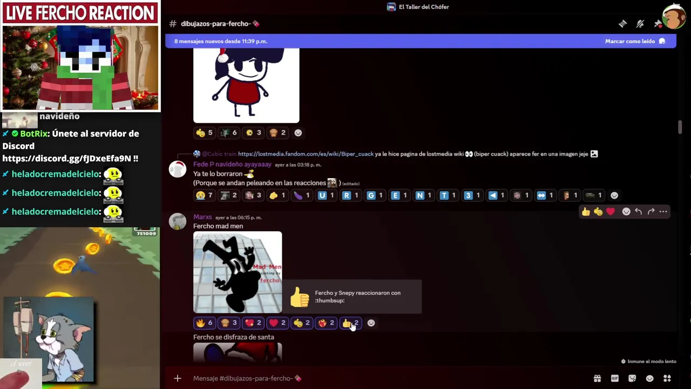The width and height of the screenshot is (691, 389).
Task: Click forward arrow in message hover toolbar
Action: (x=651, y=212)
